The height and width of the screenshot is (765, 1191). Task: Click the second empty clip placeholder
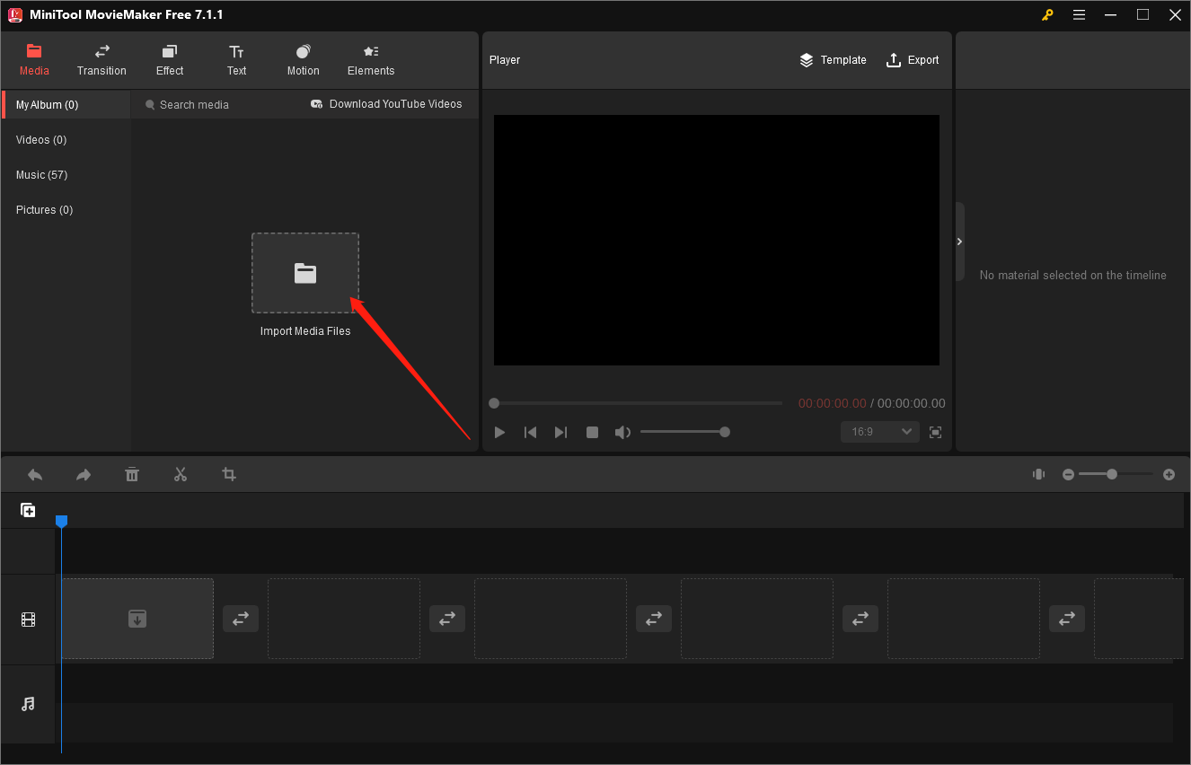pyautogui.click(x=344, y=619)
